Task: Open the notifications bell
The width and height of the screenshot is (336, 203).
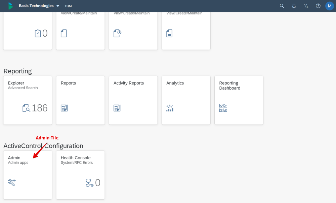Action: tap(294, 6)
